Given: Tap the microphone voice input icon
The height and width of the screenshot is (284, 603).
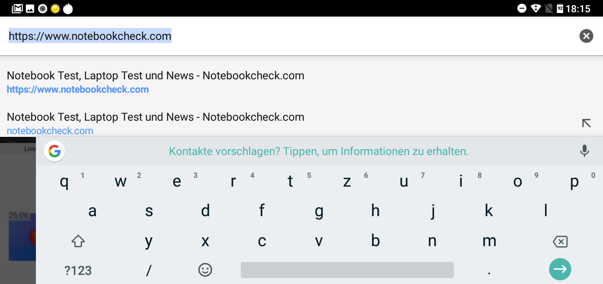Looking at the screenshot, I should [584, 151].
